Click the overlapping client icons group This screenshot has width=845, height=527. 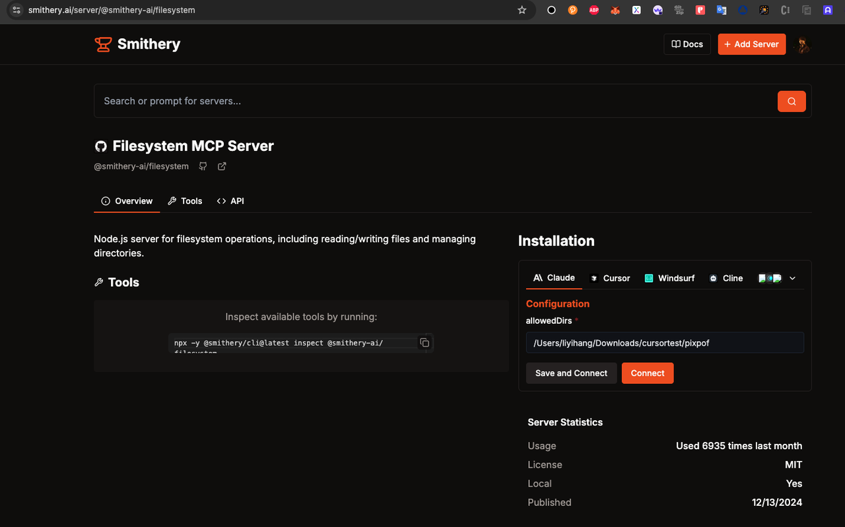pos(770,278)
